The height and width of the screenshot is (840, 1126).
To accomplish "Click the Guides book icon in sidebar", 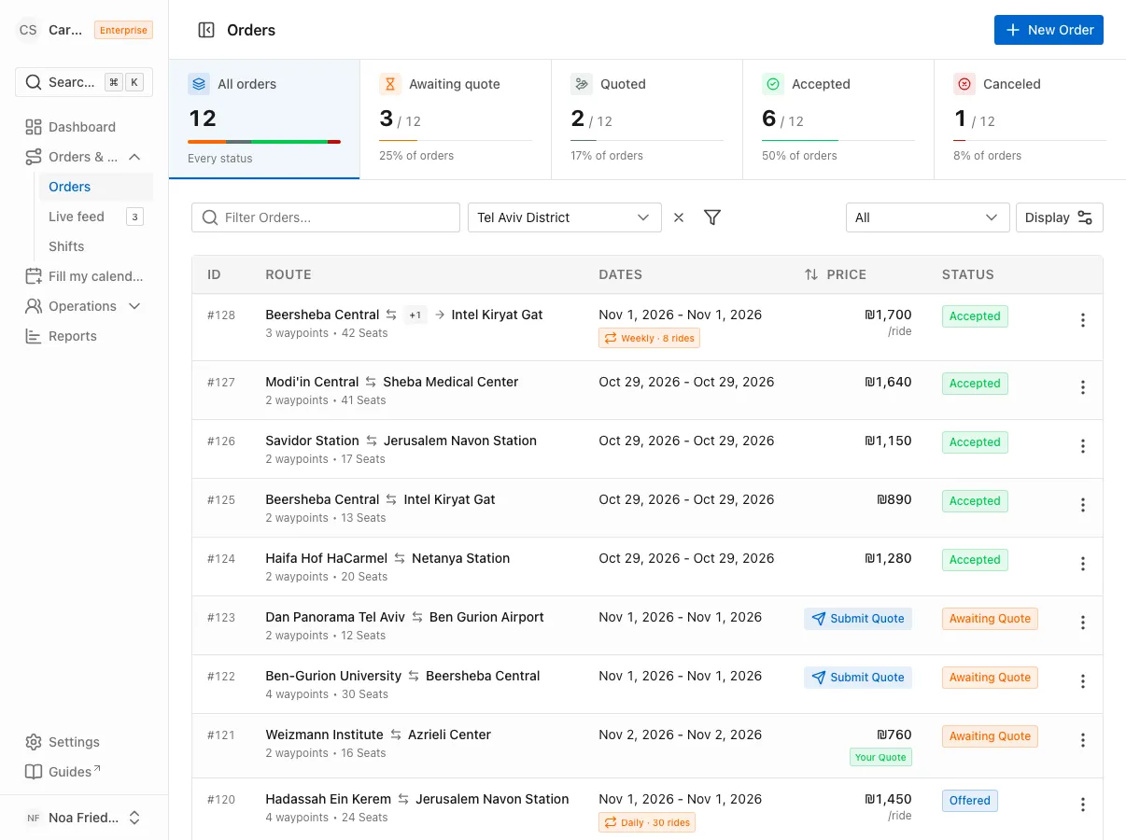I will pyautogui.click(x=34, y=772).
